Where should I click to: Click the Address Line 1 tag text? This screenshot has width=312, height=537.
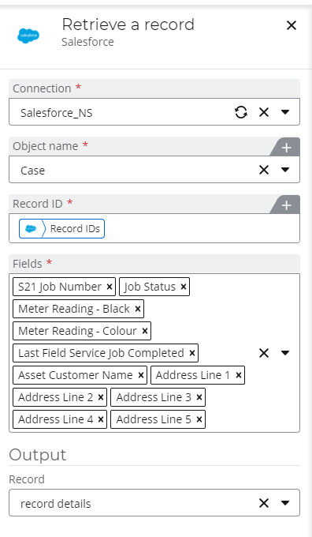193,375
